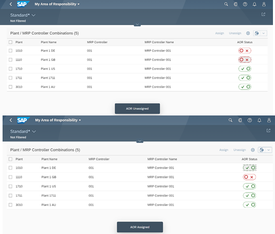Open user profile icon in upper screen header
275x234 pixels.
(x=264, y=4)
